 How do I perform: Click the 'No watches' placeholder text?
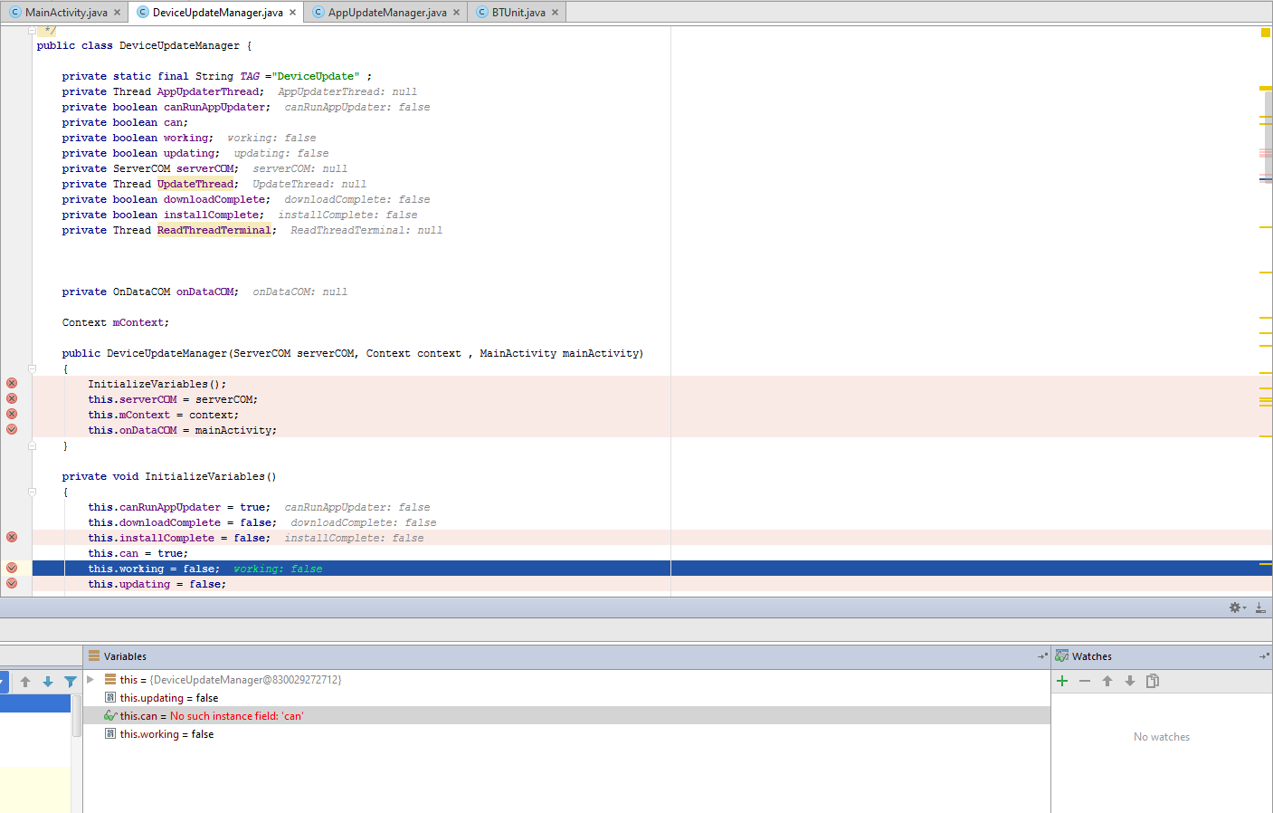1162,737
